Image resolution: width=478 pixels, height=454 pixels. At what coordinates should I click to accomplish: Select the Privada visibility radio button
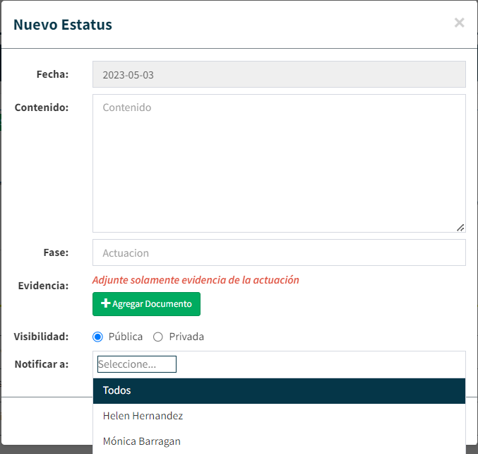pyautogui.click(x=158, y=337)
